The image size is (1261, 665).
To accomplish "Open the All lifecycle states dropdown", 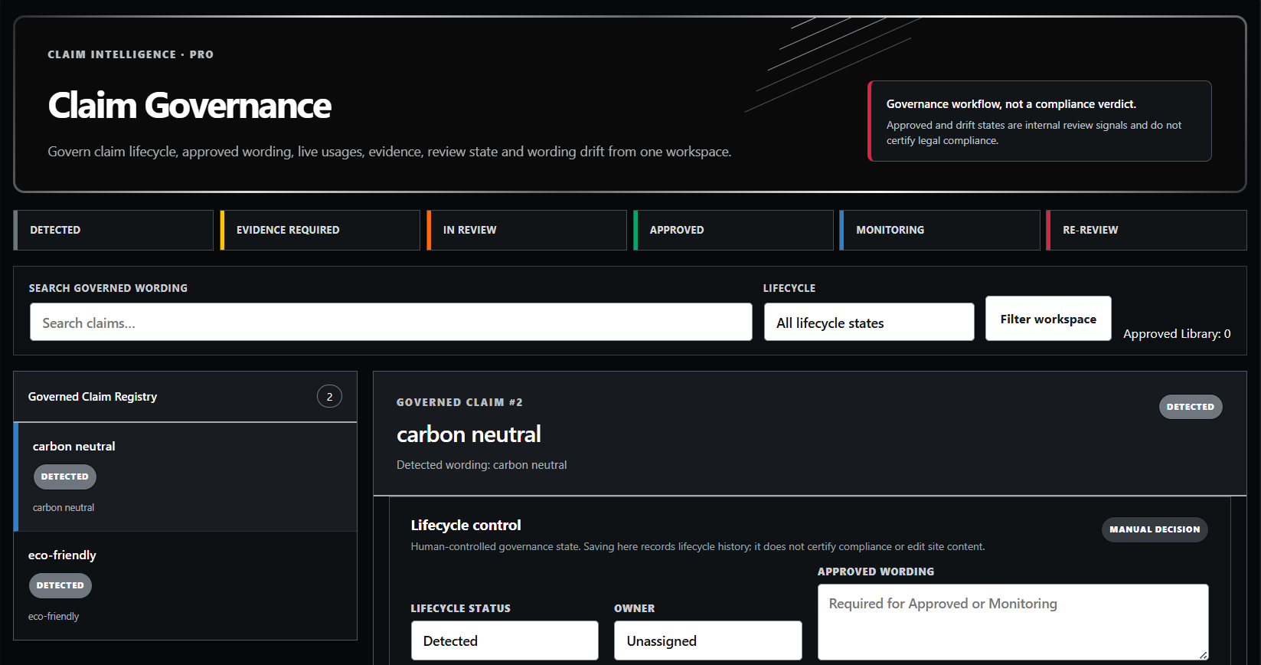I will (x=869, y=322).
